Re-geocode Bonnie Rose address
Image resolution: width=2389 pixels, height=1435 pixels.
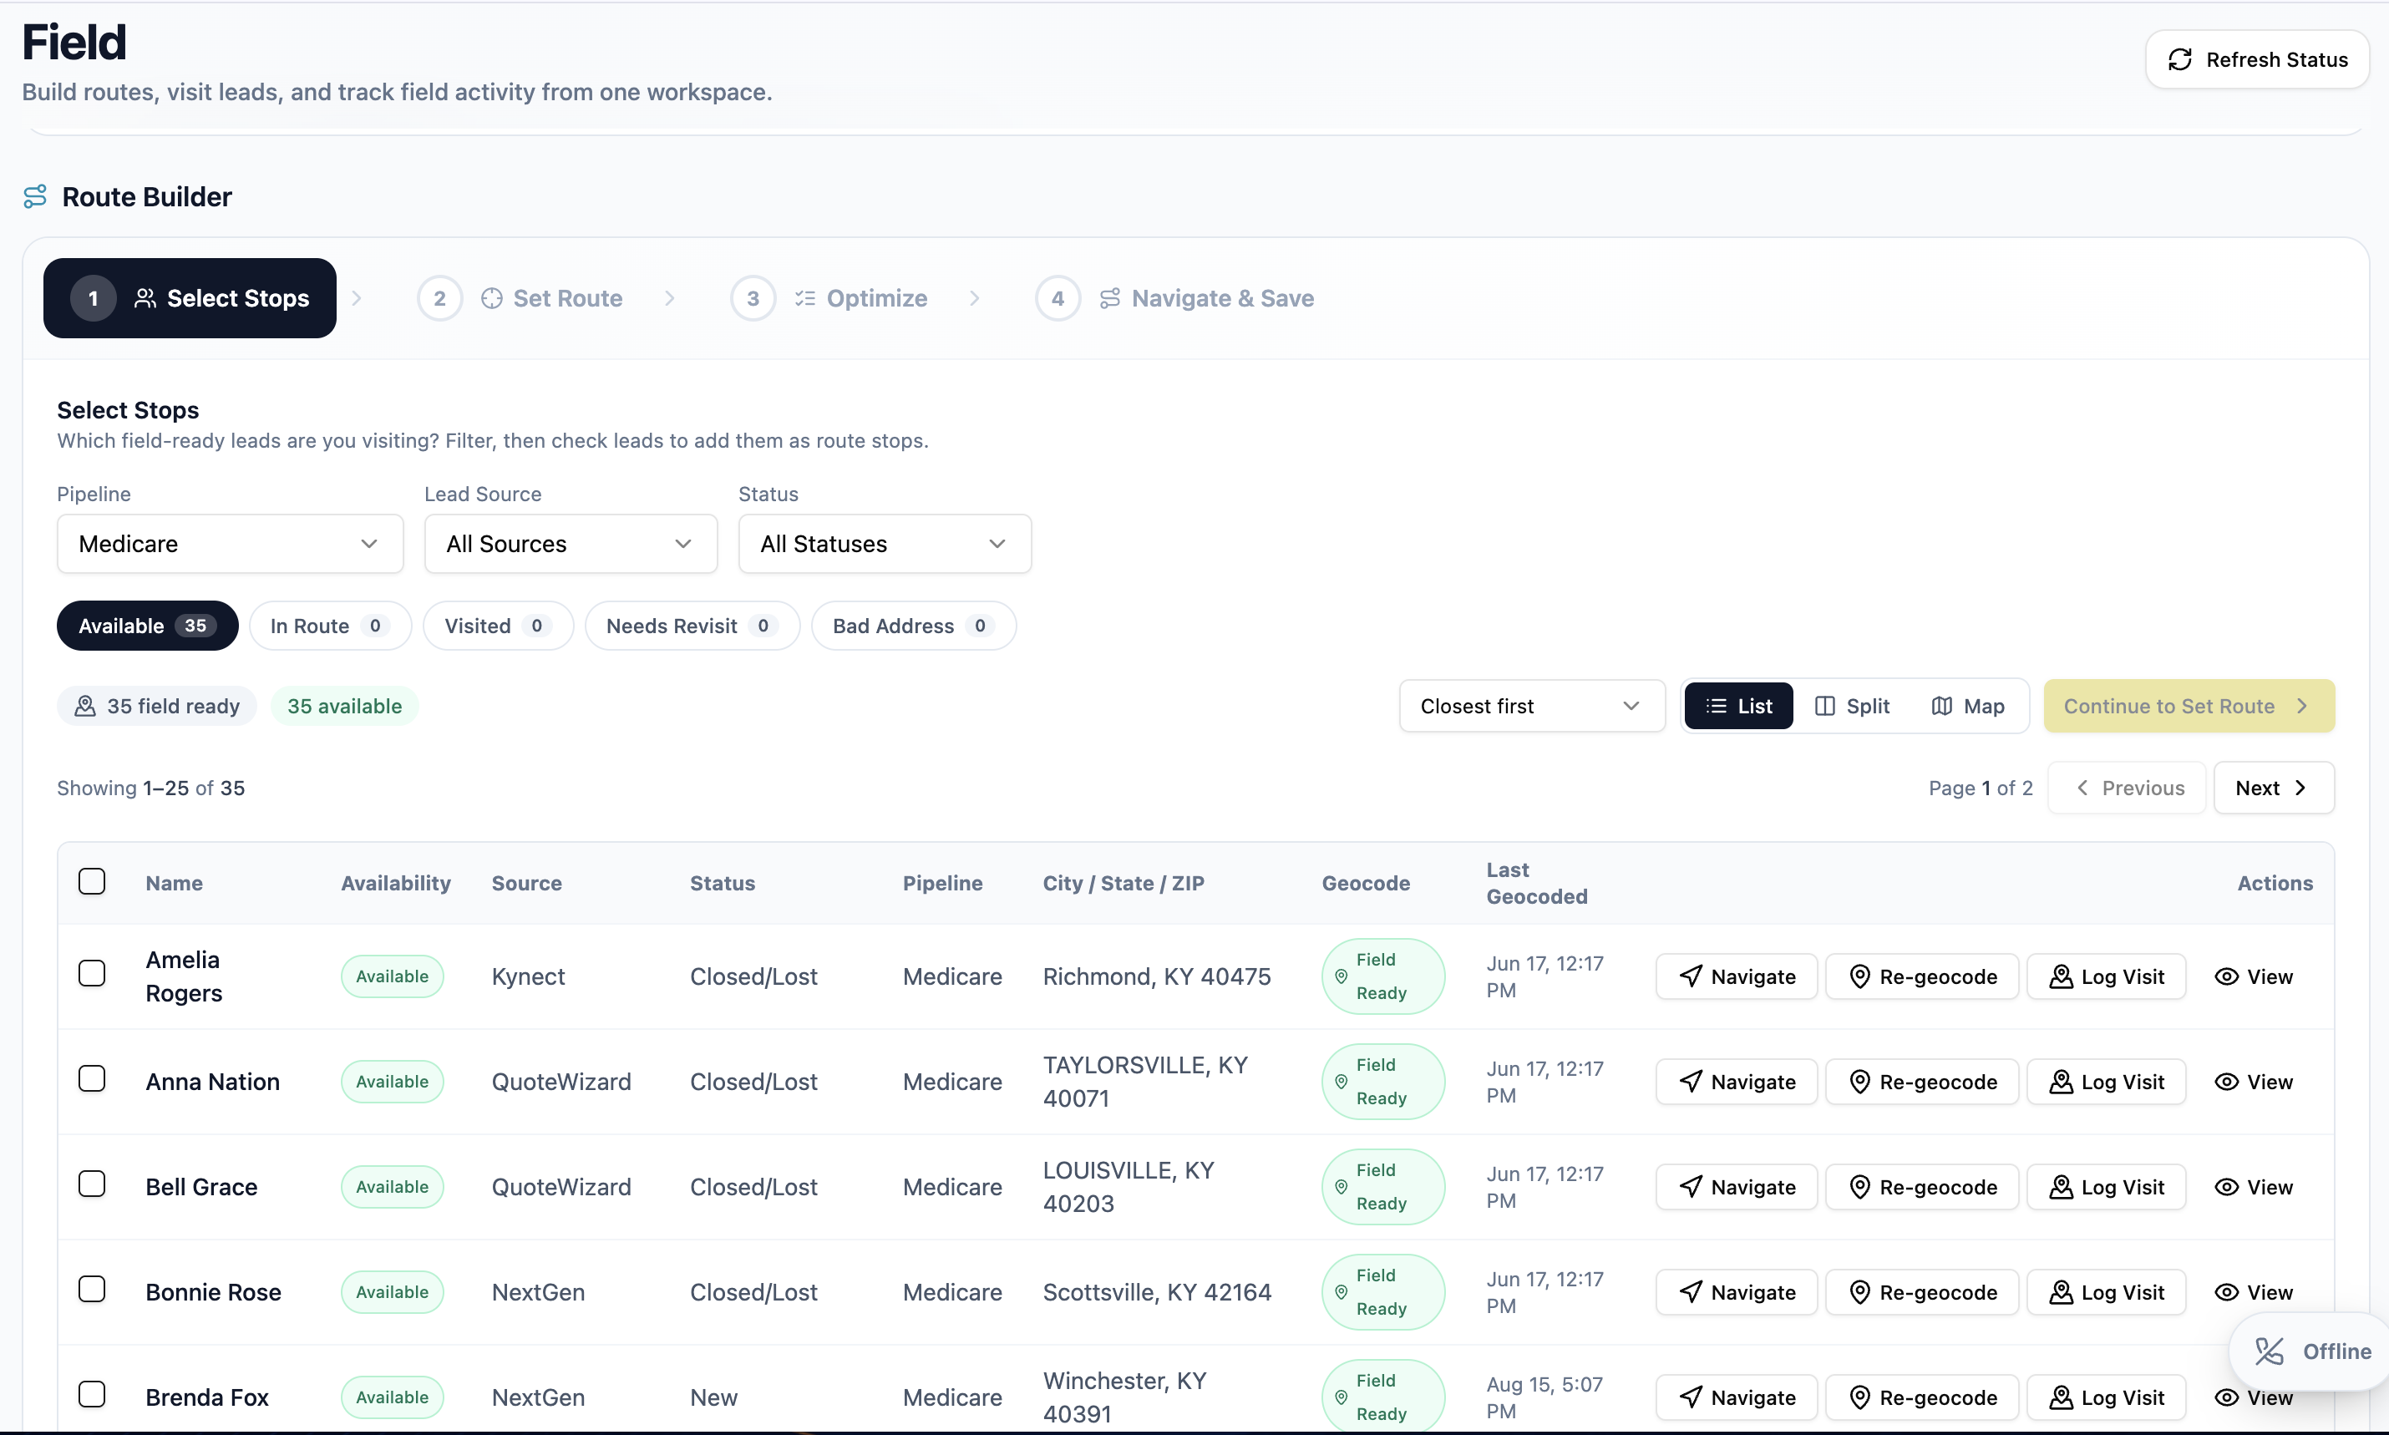pos(1922,1293)
